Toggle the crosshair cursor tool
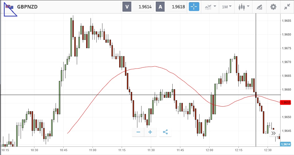Image resolution: width=294 pixels, height=155 pixels. click(194, 7)
